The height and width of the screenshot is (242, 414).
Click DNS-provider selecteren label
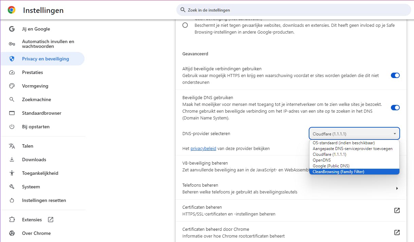pyautogui.click(x=206, y=133)
